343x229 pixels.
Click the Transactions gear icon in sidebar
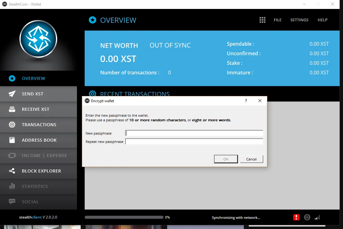pyautogui.click(x=12, y=125)
